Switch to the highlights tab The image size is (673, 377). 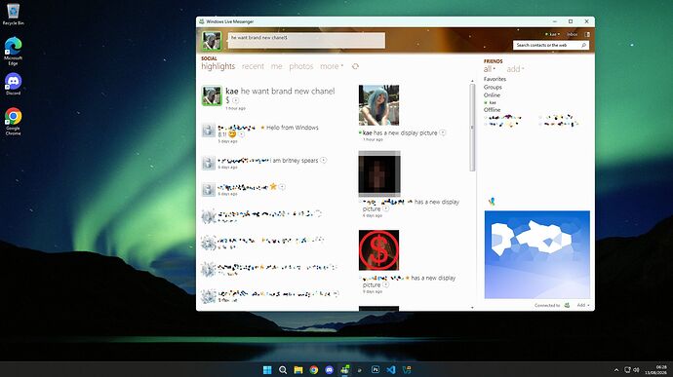(x=218, y=66)
